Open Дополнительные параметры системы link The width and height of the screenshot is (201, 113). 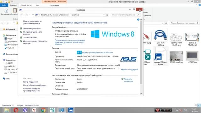pos(35,42)
